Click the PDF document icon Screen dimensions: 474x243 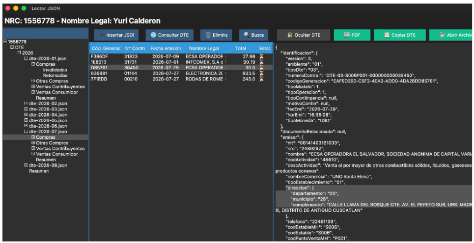pyautogui.click(x=347, y=35)
